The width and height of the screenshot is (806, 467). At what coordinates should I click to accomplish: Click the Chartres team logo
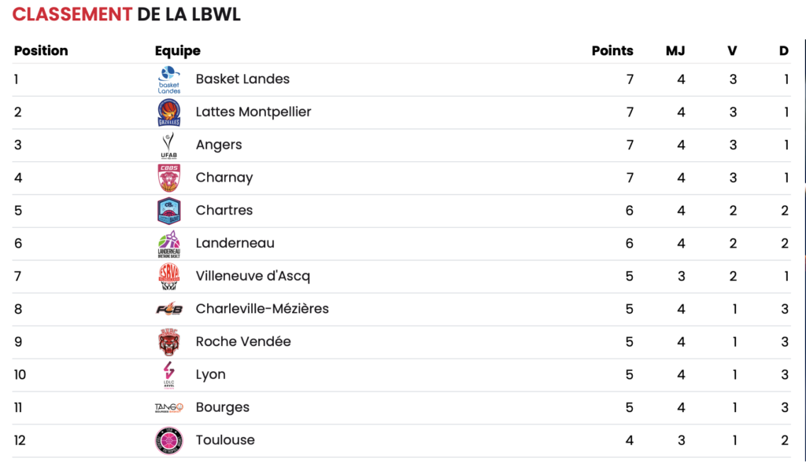pyautogui.click(x=169, y=211)
